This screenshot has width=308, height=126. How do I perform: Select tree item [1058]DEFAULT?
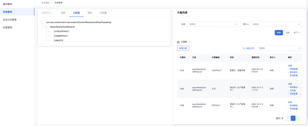(x=61, y=36)
